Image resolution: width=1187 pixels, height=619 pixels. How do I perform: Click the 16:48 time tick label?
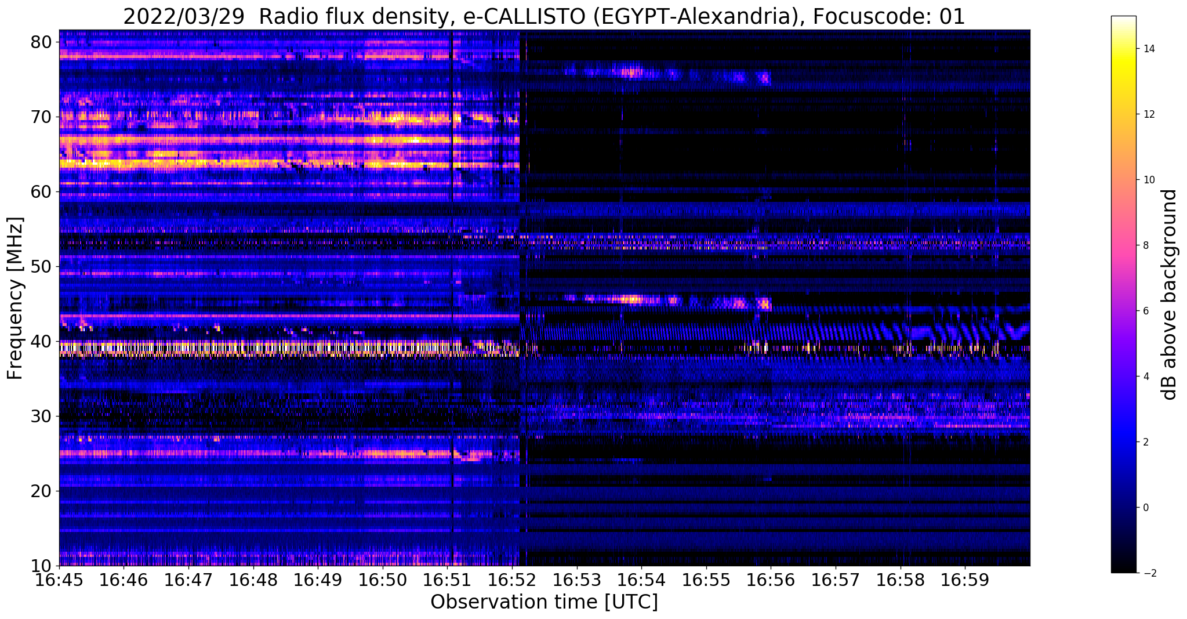[x=253, y=580]
